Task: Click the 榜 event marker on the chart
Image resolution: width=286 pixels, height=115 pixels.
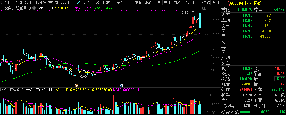Action: pos(76,85)
